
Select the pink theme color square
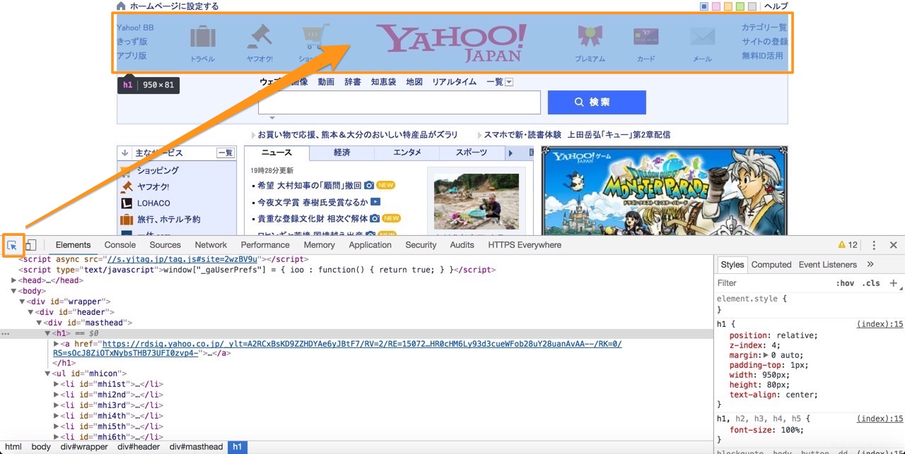[716, 6]
